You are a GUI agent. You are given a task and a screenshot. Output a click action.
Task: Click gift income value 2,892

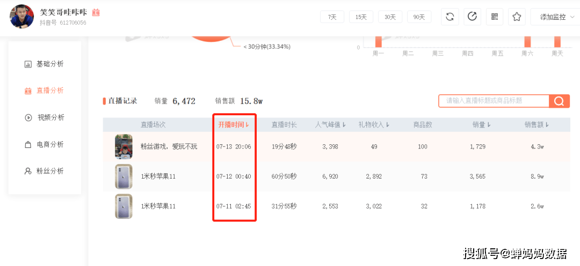[374, 176]
